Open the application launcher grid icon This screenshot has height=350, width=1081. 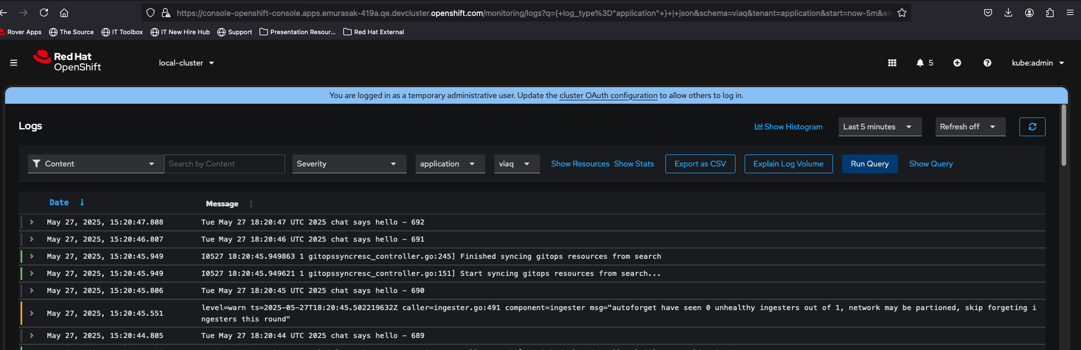(892, 63)
